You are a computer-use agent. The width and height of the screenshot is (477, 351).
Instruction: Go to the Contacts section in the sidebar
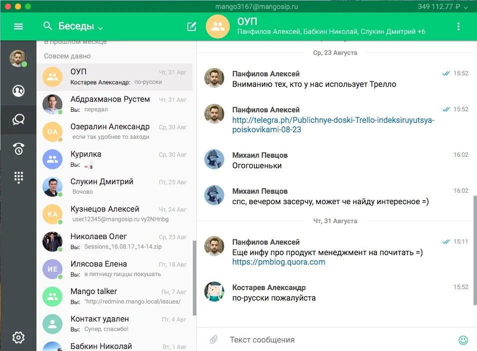18,91
